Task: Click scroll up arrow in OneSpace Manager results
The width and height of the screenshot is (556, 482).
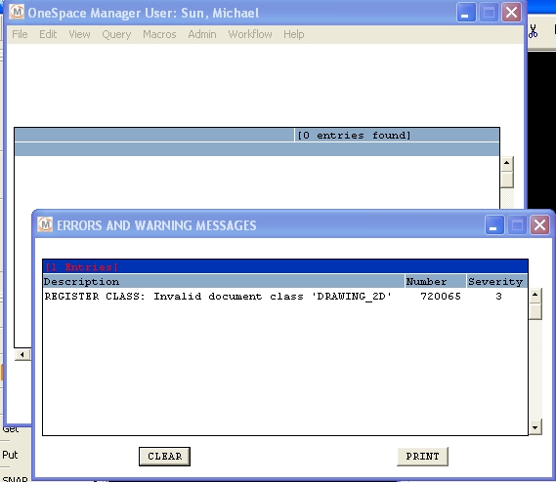Action: [x=507, y=163]
